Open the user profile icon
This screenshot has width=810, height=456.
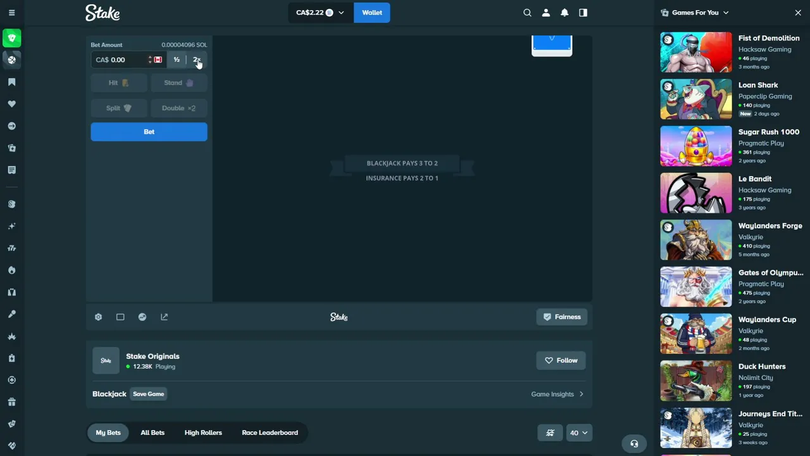pyautogui.click(x=546, y=13)
